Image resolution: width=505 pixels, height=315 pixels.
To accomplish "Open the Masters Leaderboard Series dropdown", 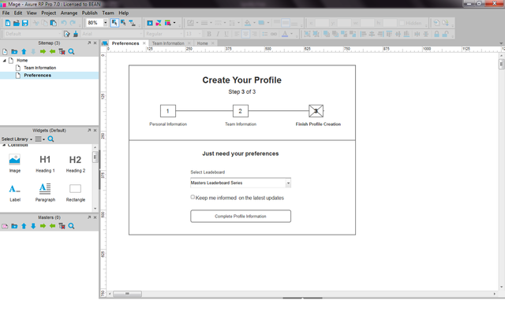I will pos(288,183).
